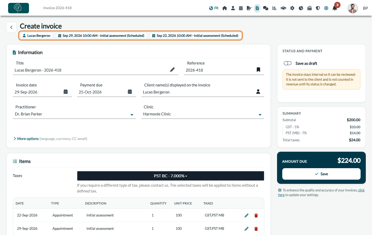View notifications bell with 3 alerts
The image size is (376, 235).
tap(335, 8)
